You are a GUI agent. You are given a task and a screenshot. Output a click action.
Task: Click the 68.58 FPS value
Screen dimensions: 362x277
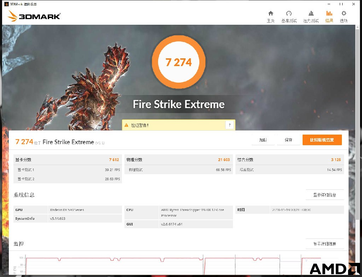point(223,170)
